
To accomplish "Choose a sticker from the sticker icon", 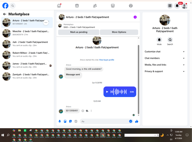I will tap(70, 121).
